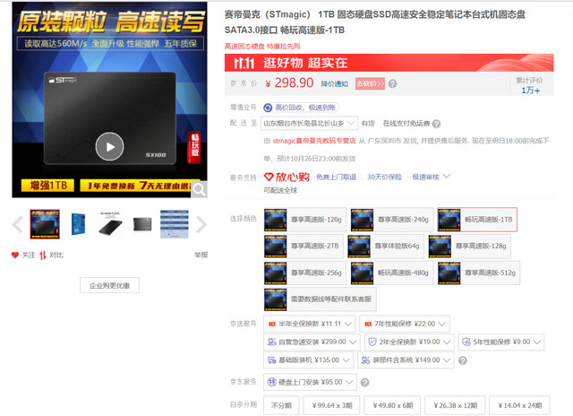573x416 pixels.
Task: Open the magnifier zoom icon on product image
Action: (199, 189)
